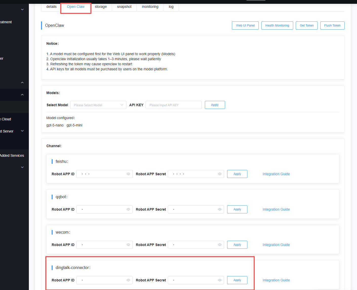Open the feishu Integration Guide link
The height and width of the screenshot is (290, 357).
tap(276, 174)
